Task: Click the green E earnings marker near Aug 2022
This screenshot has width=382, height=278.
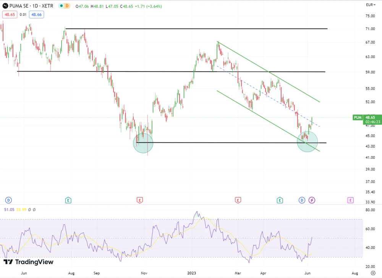Action: [x=68, y=200]
